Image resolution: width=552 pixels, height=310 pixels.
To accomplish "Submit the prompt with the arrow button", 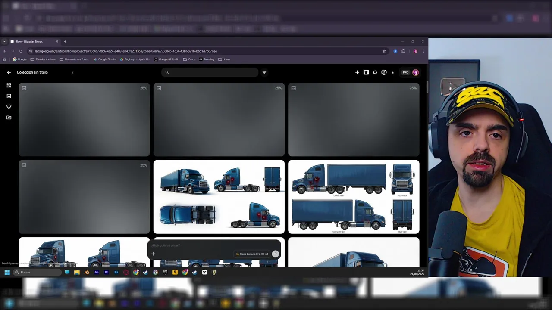I will click(275, 254).
